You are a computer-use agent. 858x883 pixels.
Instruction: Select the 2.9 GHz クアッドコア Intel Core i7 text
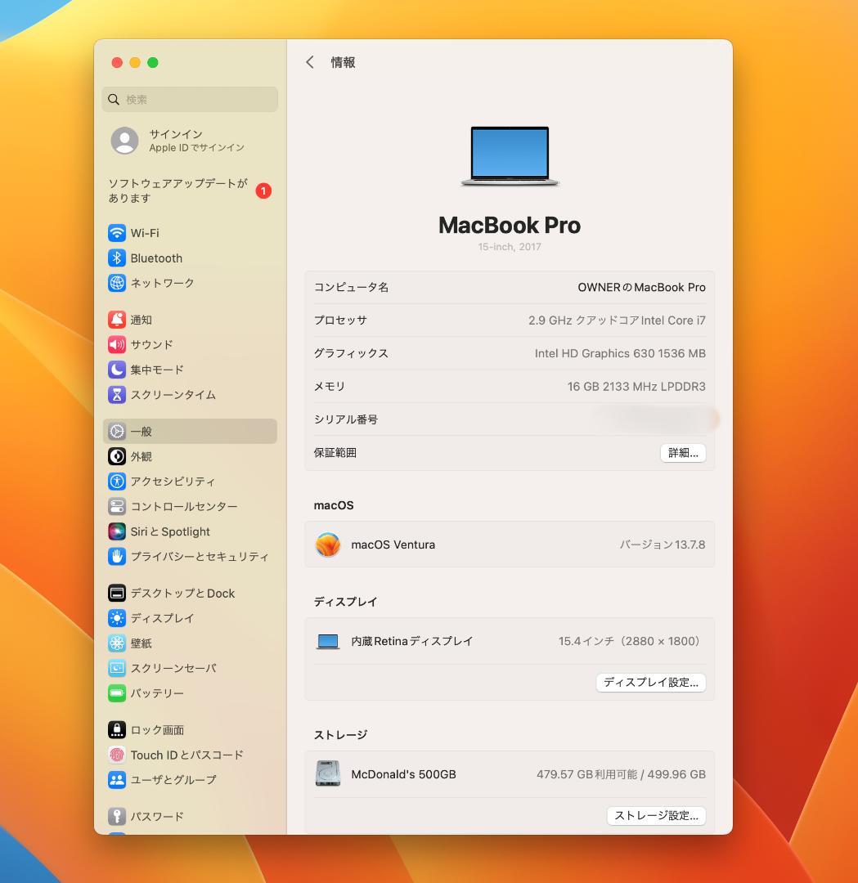point(617,320)
